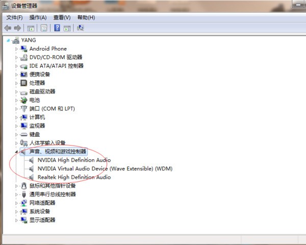Click the 鼠标和其他指针设备 mouse icon

[24, 186]
